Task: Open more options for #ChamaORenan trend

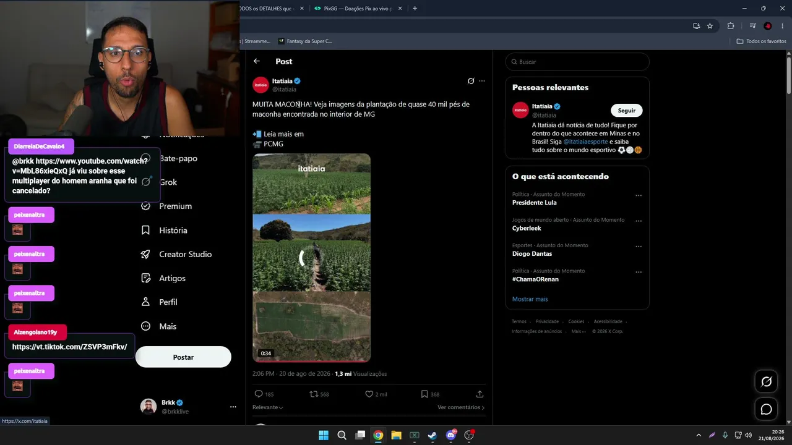Action: (639, 272)
